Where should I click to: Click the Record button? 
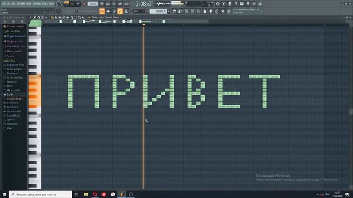coord(84,4)
